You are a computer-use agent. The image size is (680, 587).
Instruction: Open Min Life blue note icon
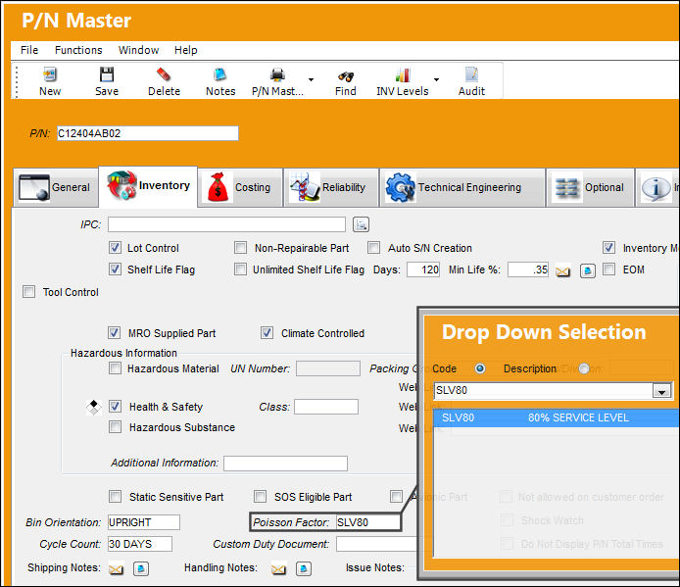pyautogui.click(x=588, y=270)
